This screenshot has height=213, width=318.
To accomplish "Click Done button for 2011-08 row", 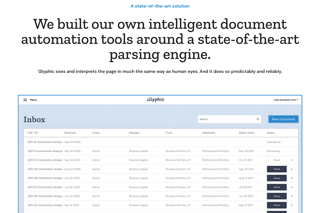I will coord(277,178).
